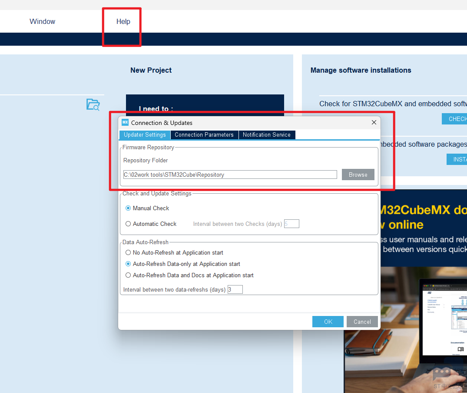Click the Repository Folder path field
Screen dimensions: 467x393
[x=230, y=175]
